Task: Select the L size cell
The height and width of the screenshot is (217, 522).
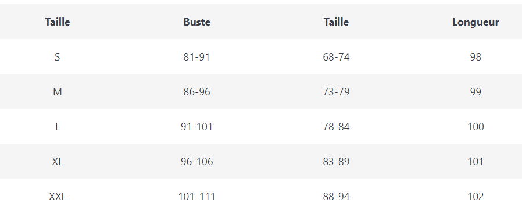Action: (x=58, y=127)
